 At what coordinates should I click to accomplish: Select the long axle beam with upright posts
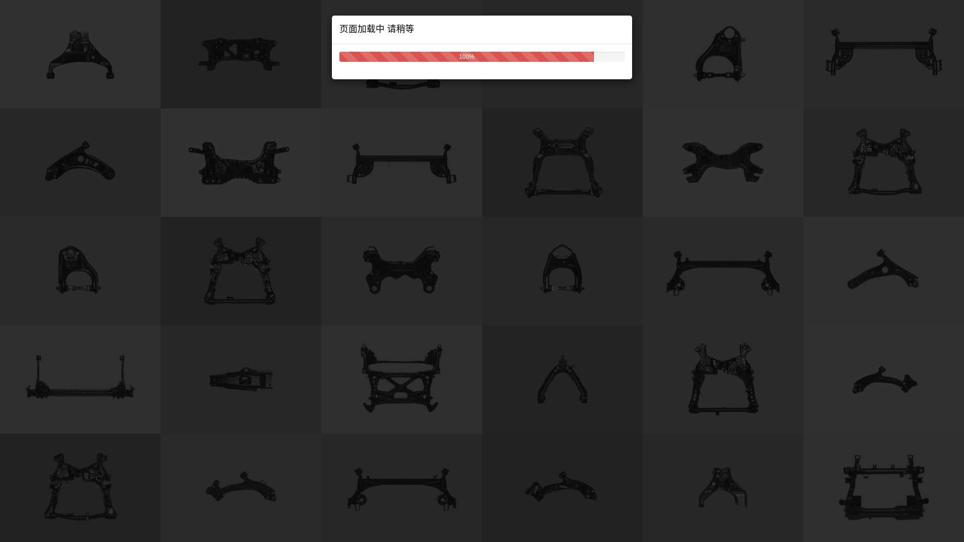point(80,377)
